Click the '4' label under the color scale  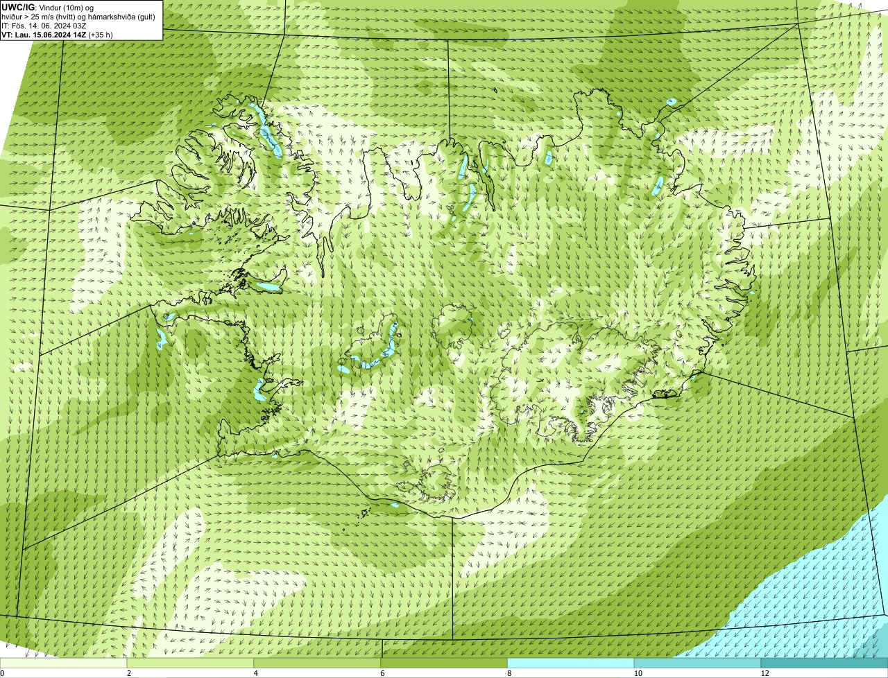coord(256,673)
